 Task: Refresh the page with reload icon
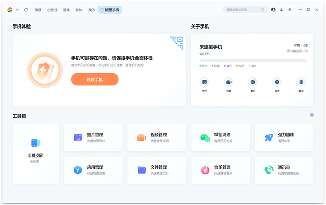click(26, 10)
